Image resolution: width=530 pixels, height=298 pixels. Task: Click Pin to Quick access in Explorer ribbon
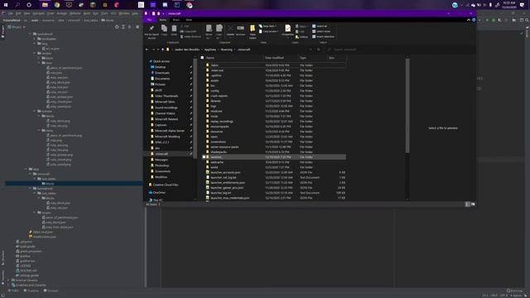coord(152,31)
